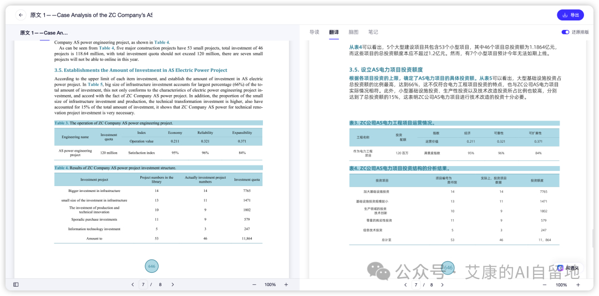Select the 翻译 tab

(334, 33)
